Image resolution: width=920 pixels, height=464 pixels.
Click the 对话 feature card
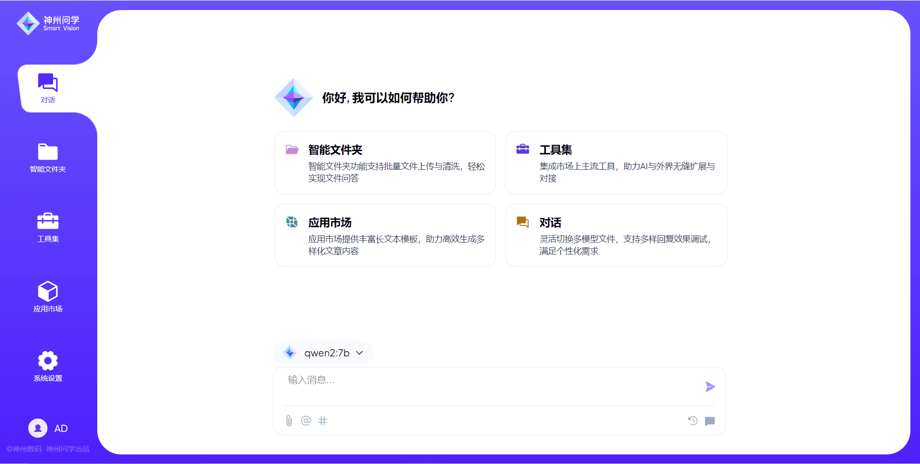click(616, 235)
